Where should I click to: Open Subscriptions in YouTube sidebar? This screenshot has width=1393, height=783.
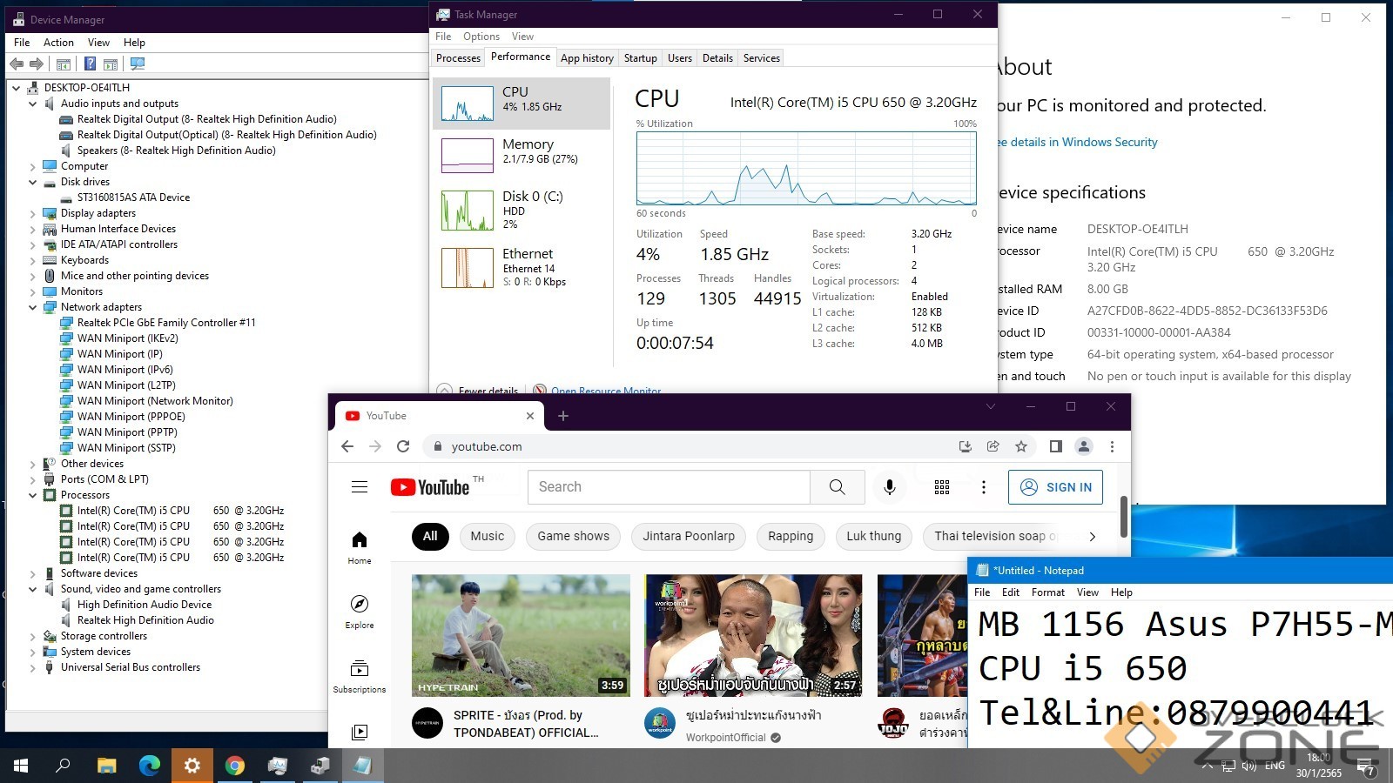tap(360, 676)
